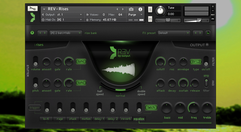Mute the instrument with the M button
Viewport: 241px width, 132px height.
150,19
